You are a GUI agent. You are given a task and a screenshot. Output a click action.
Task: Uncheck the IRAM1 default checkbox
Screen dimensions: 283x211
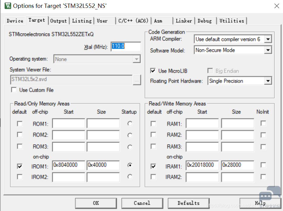coord(153,166)
